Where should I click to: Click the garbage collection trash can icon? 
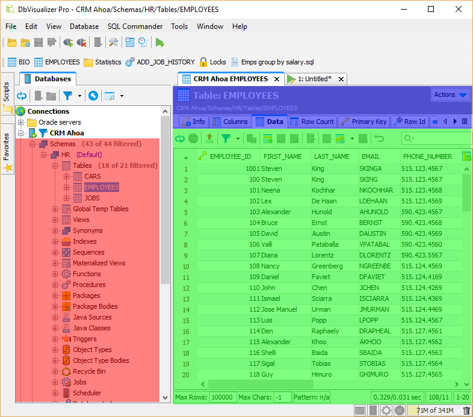(x=466, y=410)
